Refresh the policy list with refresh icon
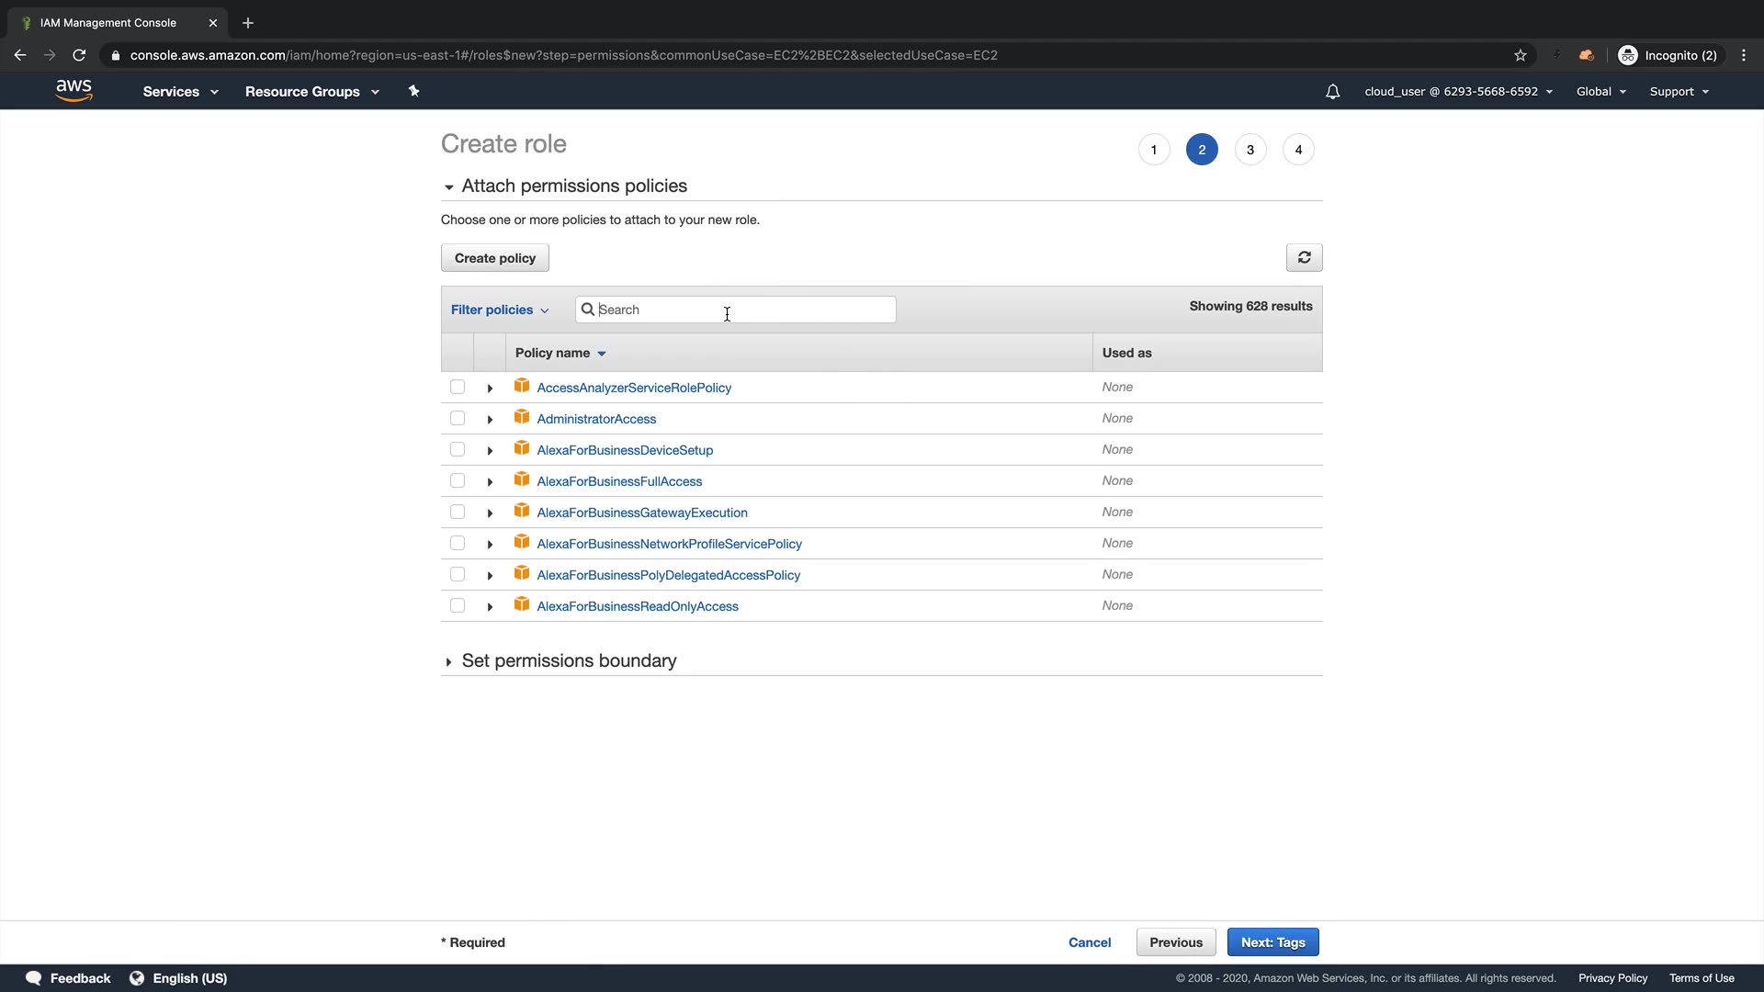Image resolution: width=1764 pixels, height=992 pixels. tap(1304, 258)
